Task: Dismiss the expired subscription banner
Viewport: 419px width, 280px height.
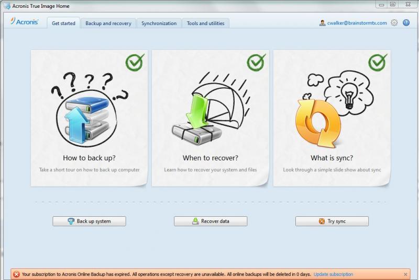Action: [405, 274]
